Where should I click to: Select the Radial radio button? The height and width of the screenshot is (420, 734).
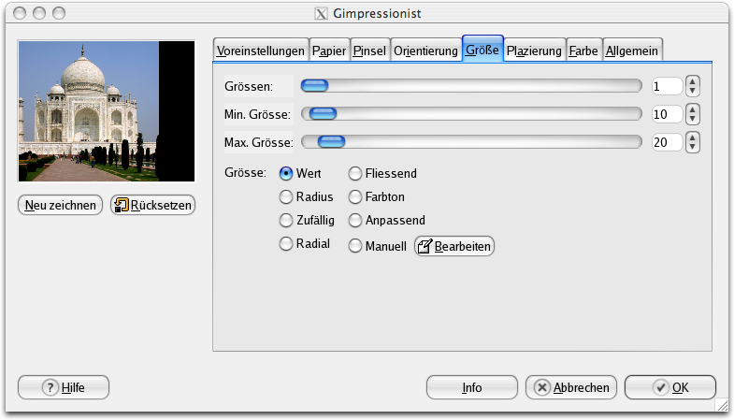click(x=286, y=243)
